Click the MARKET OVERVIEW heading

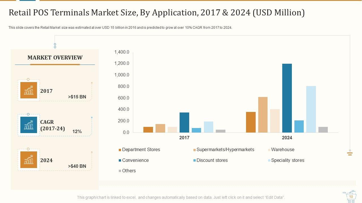pos(55,58)
